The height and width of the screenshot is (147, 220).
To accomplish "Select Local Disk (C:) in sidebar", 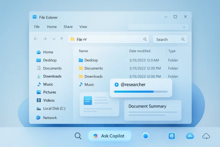I will 51,108.
